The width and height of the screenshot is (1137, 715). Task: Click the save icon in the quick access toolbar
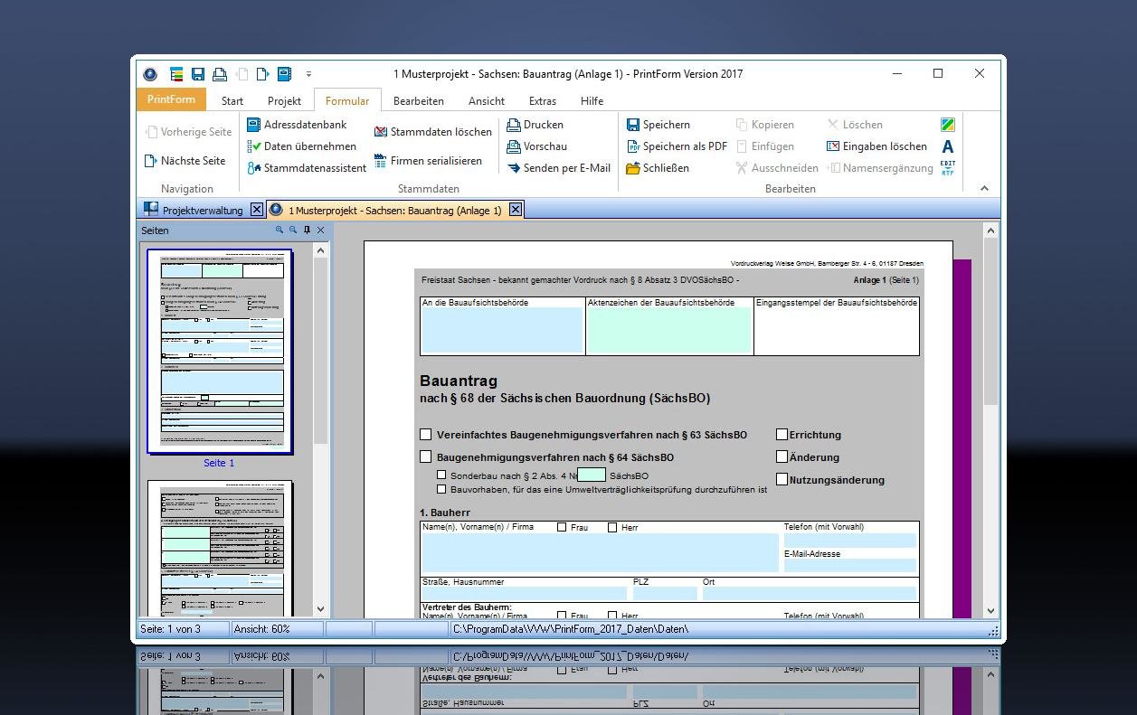click(x=198, y=73)
